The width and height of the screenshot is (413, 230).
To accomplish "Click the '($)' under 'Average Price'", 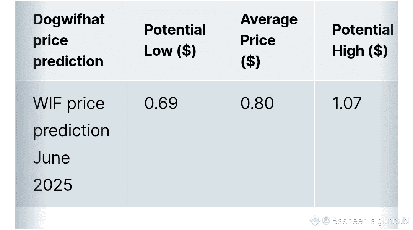I will point(250,61).
